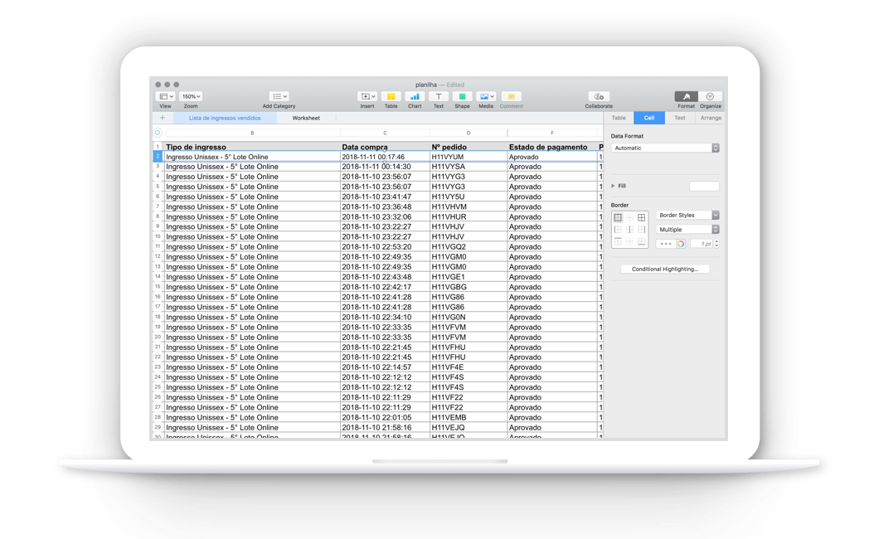Select the cell containing H11VYUM
The height and width of the screenshot is (539, 879).
click(468, 157)
